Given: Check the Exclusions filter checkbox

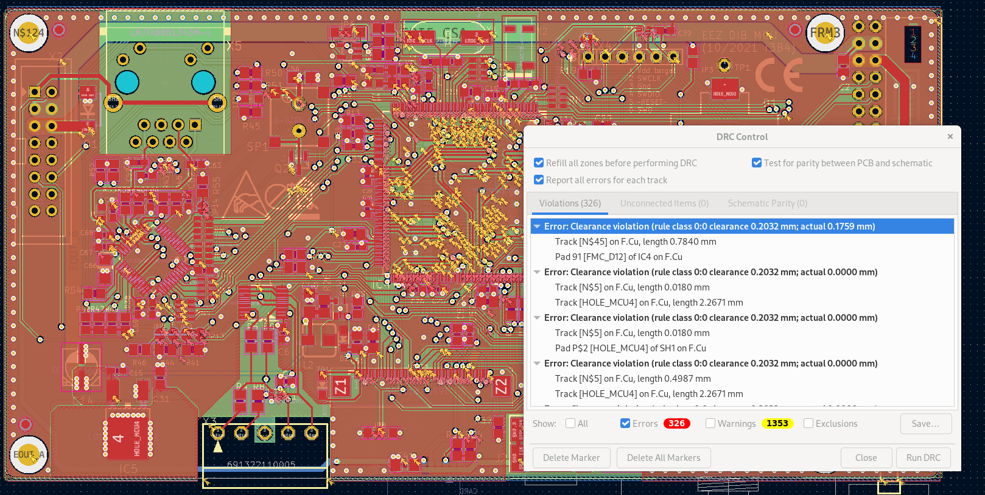Looking at the screenshot, I should tap(808, 424).
